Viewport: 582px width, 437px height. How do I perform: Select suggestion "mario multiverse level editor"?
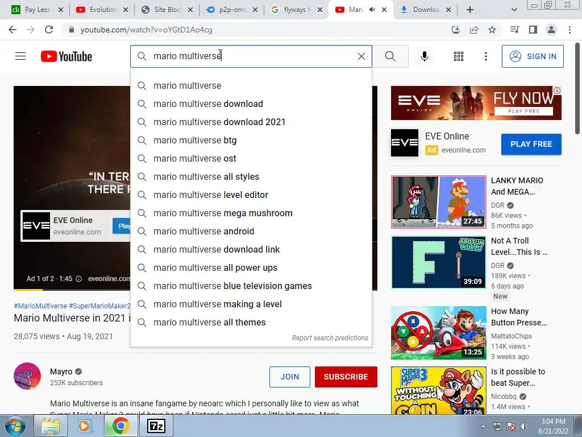click(251, 195)
